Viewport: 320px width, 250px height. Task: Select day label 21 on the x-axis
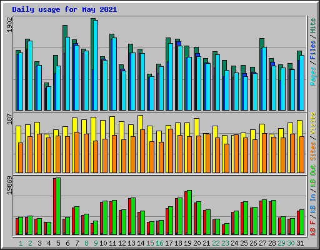click(206, 243)
